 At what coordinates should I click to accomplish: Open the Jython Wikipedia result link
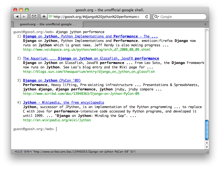[63, 103]
